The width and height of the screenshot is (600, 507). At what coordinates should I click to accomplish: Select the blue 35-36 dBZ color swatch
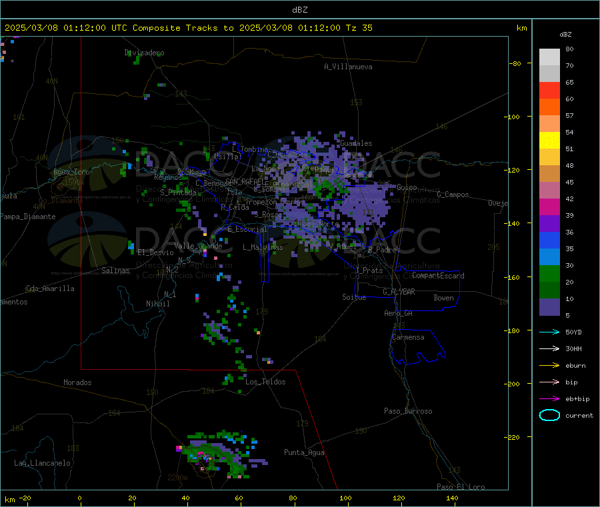tap(549, 240)
